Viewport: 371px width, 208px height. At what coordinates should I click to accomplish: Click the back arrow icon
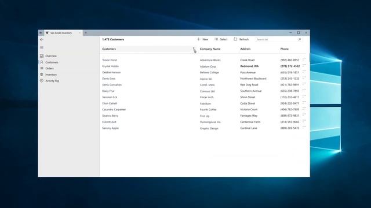pyautogui.click(x=42, y=40)
